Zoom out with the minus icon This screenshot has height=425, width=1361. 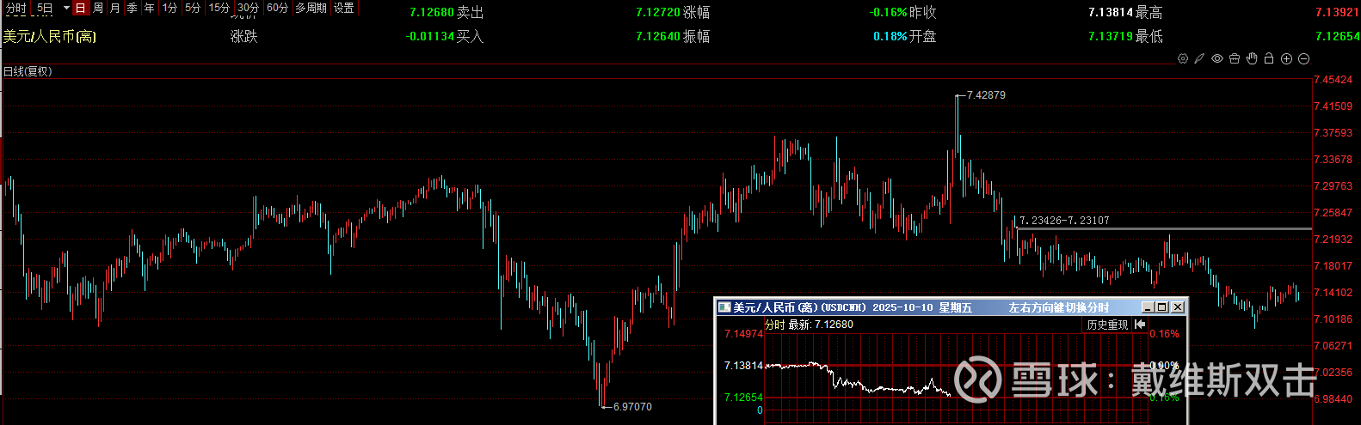pyautogui.click(x=1303, y=58)
